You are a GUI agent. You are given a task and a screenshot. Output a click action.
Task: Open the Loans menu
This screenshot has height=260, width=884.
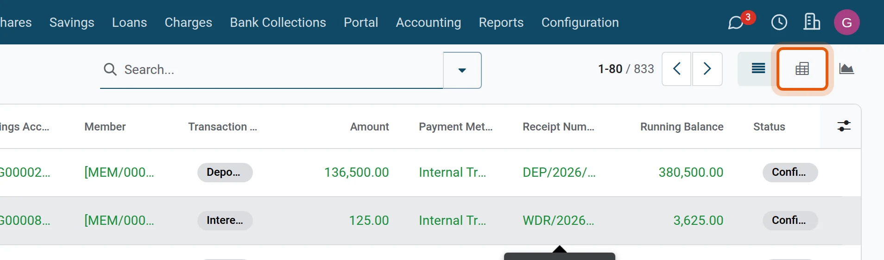[129, 22]
